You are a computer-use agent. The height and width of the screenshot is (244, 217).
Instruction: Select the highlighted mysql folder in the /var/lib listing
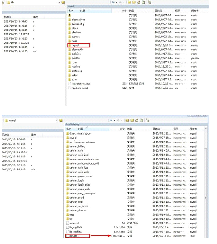point(79,45)
